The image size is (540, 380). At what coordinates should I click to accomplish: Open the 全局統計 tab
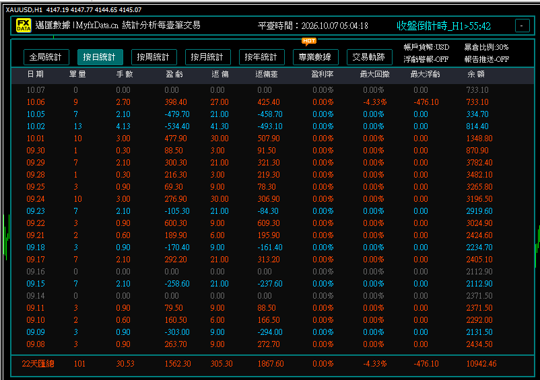[x=46, y=57]
